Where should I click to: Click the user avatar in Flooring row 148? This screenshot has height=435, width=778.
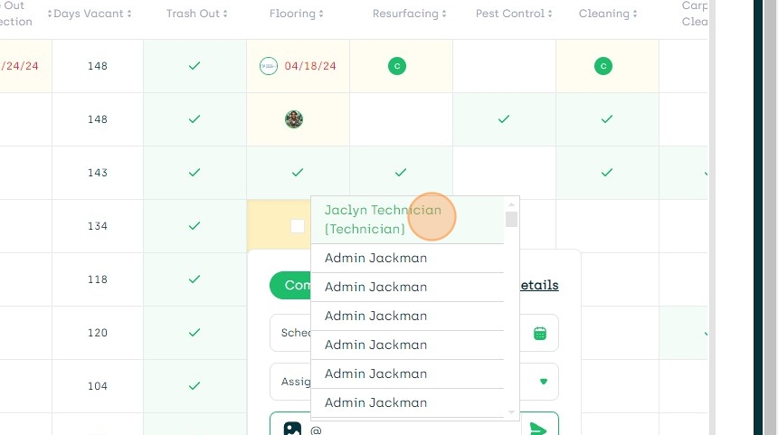294,119
